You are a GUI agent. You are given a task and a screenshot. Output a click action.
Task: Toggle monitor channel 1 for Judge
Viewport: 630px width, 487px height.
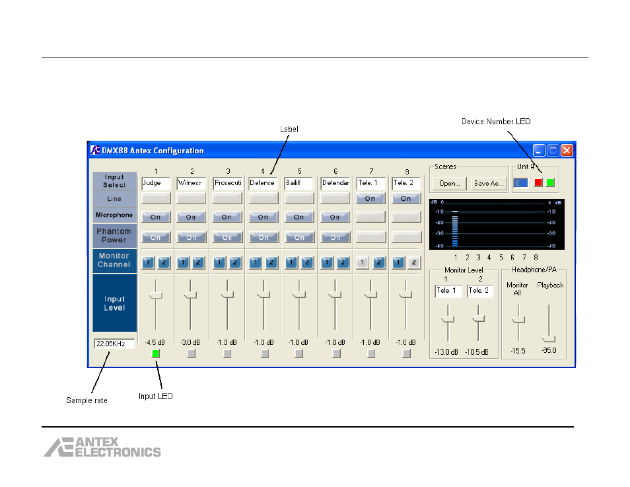[148, 262]
